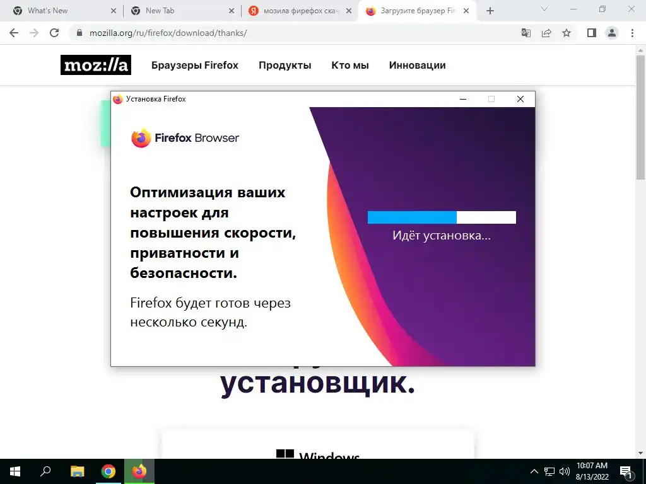Image resolution: width=646 pixels, height=484 pixels.
Task: Close the Yandex search tab
Action: [349, 11]
